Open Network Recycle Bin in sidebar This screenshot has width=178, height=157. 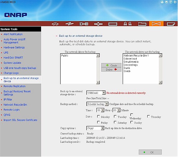[15, 105]
